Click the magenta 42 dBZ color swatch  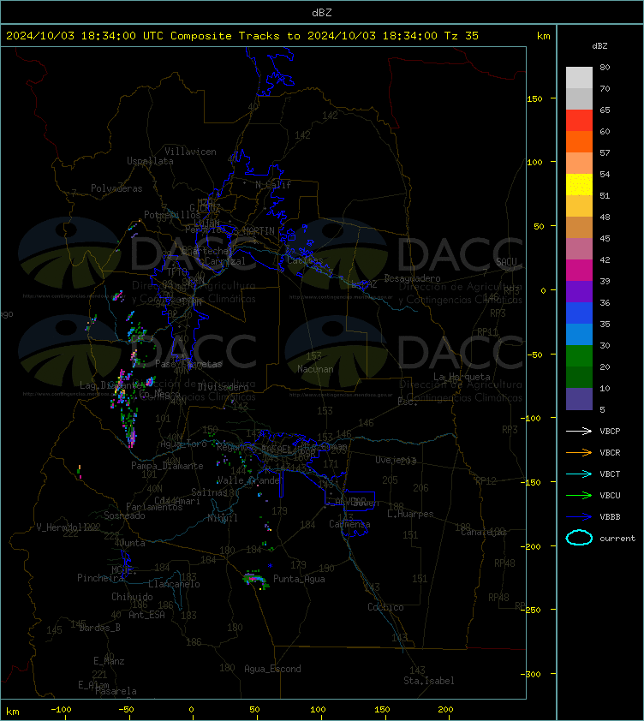(579, 271)
